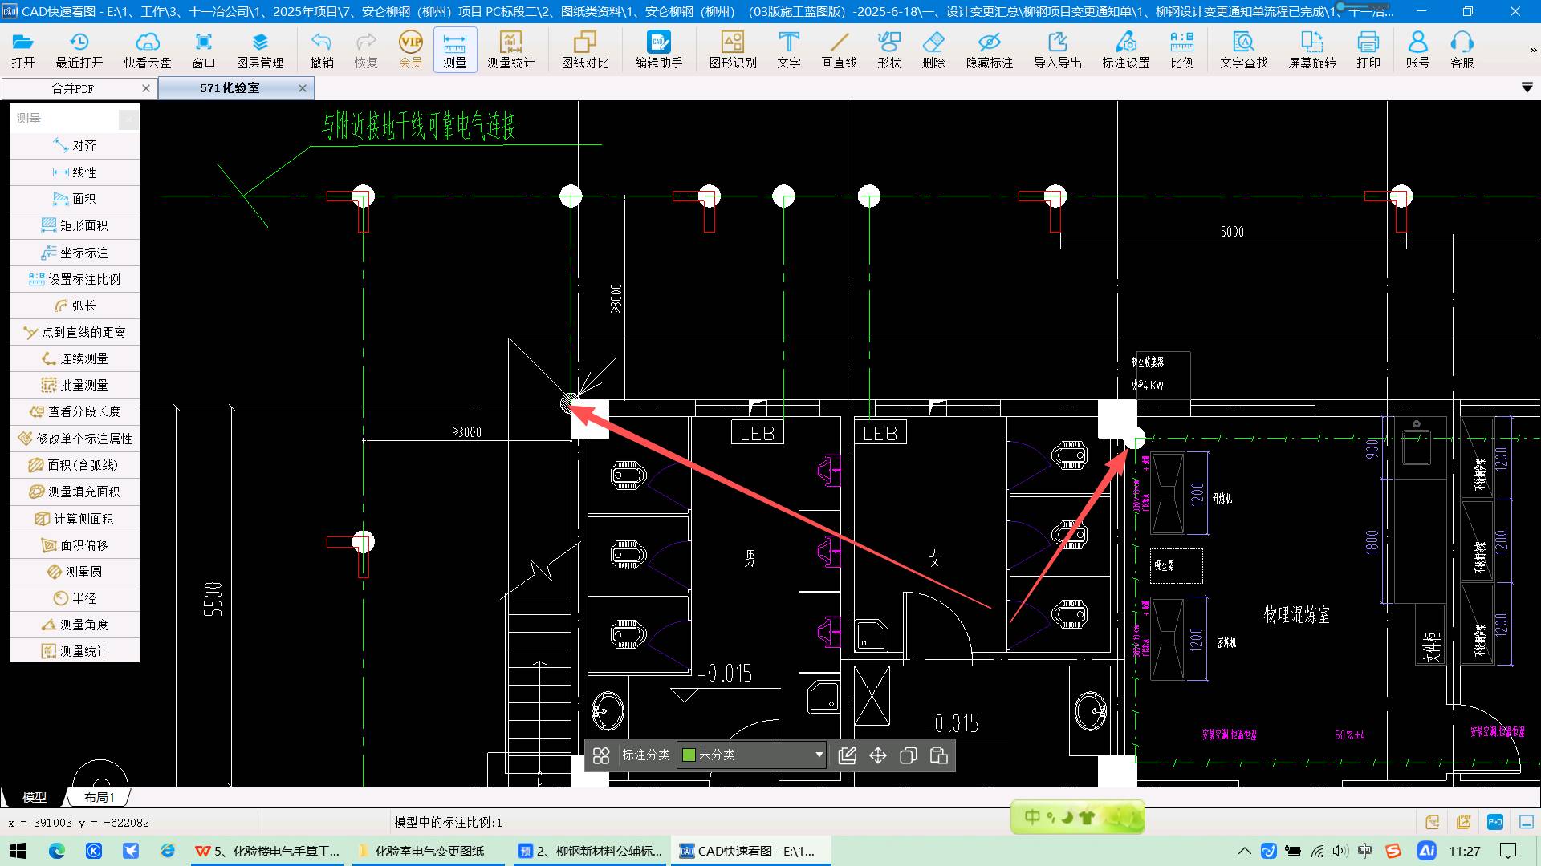Select the 图纸对比 drawing compare tool

click(x=584, y=42)
